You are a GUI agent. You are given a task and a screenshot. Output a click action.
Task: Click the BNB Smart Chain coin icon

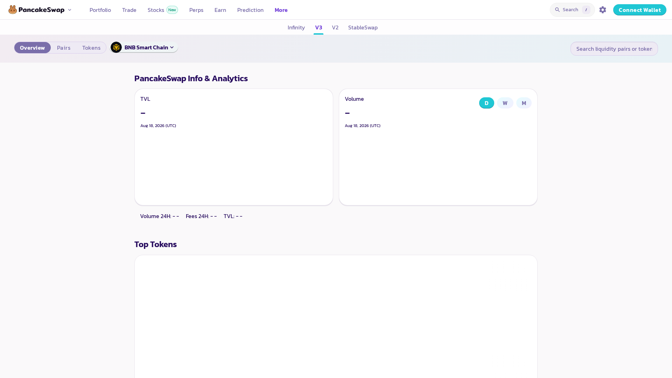coord(116,47)
